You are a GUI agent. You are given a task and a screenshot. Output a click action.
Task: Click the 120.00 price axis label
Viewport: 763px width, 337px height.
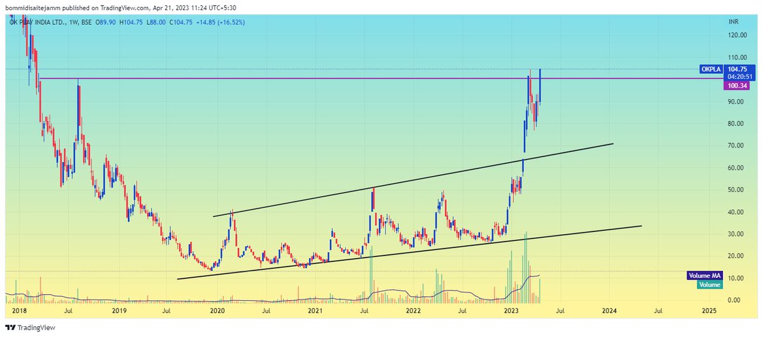(738, 36)
